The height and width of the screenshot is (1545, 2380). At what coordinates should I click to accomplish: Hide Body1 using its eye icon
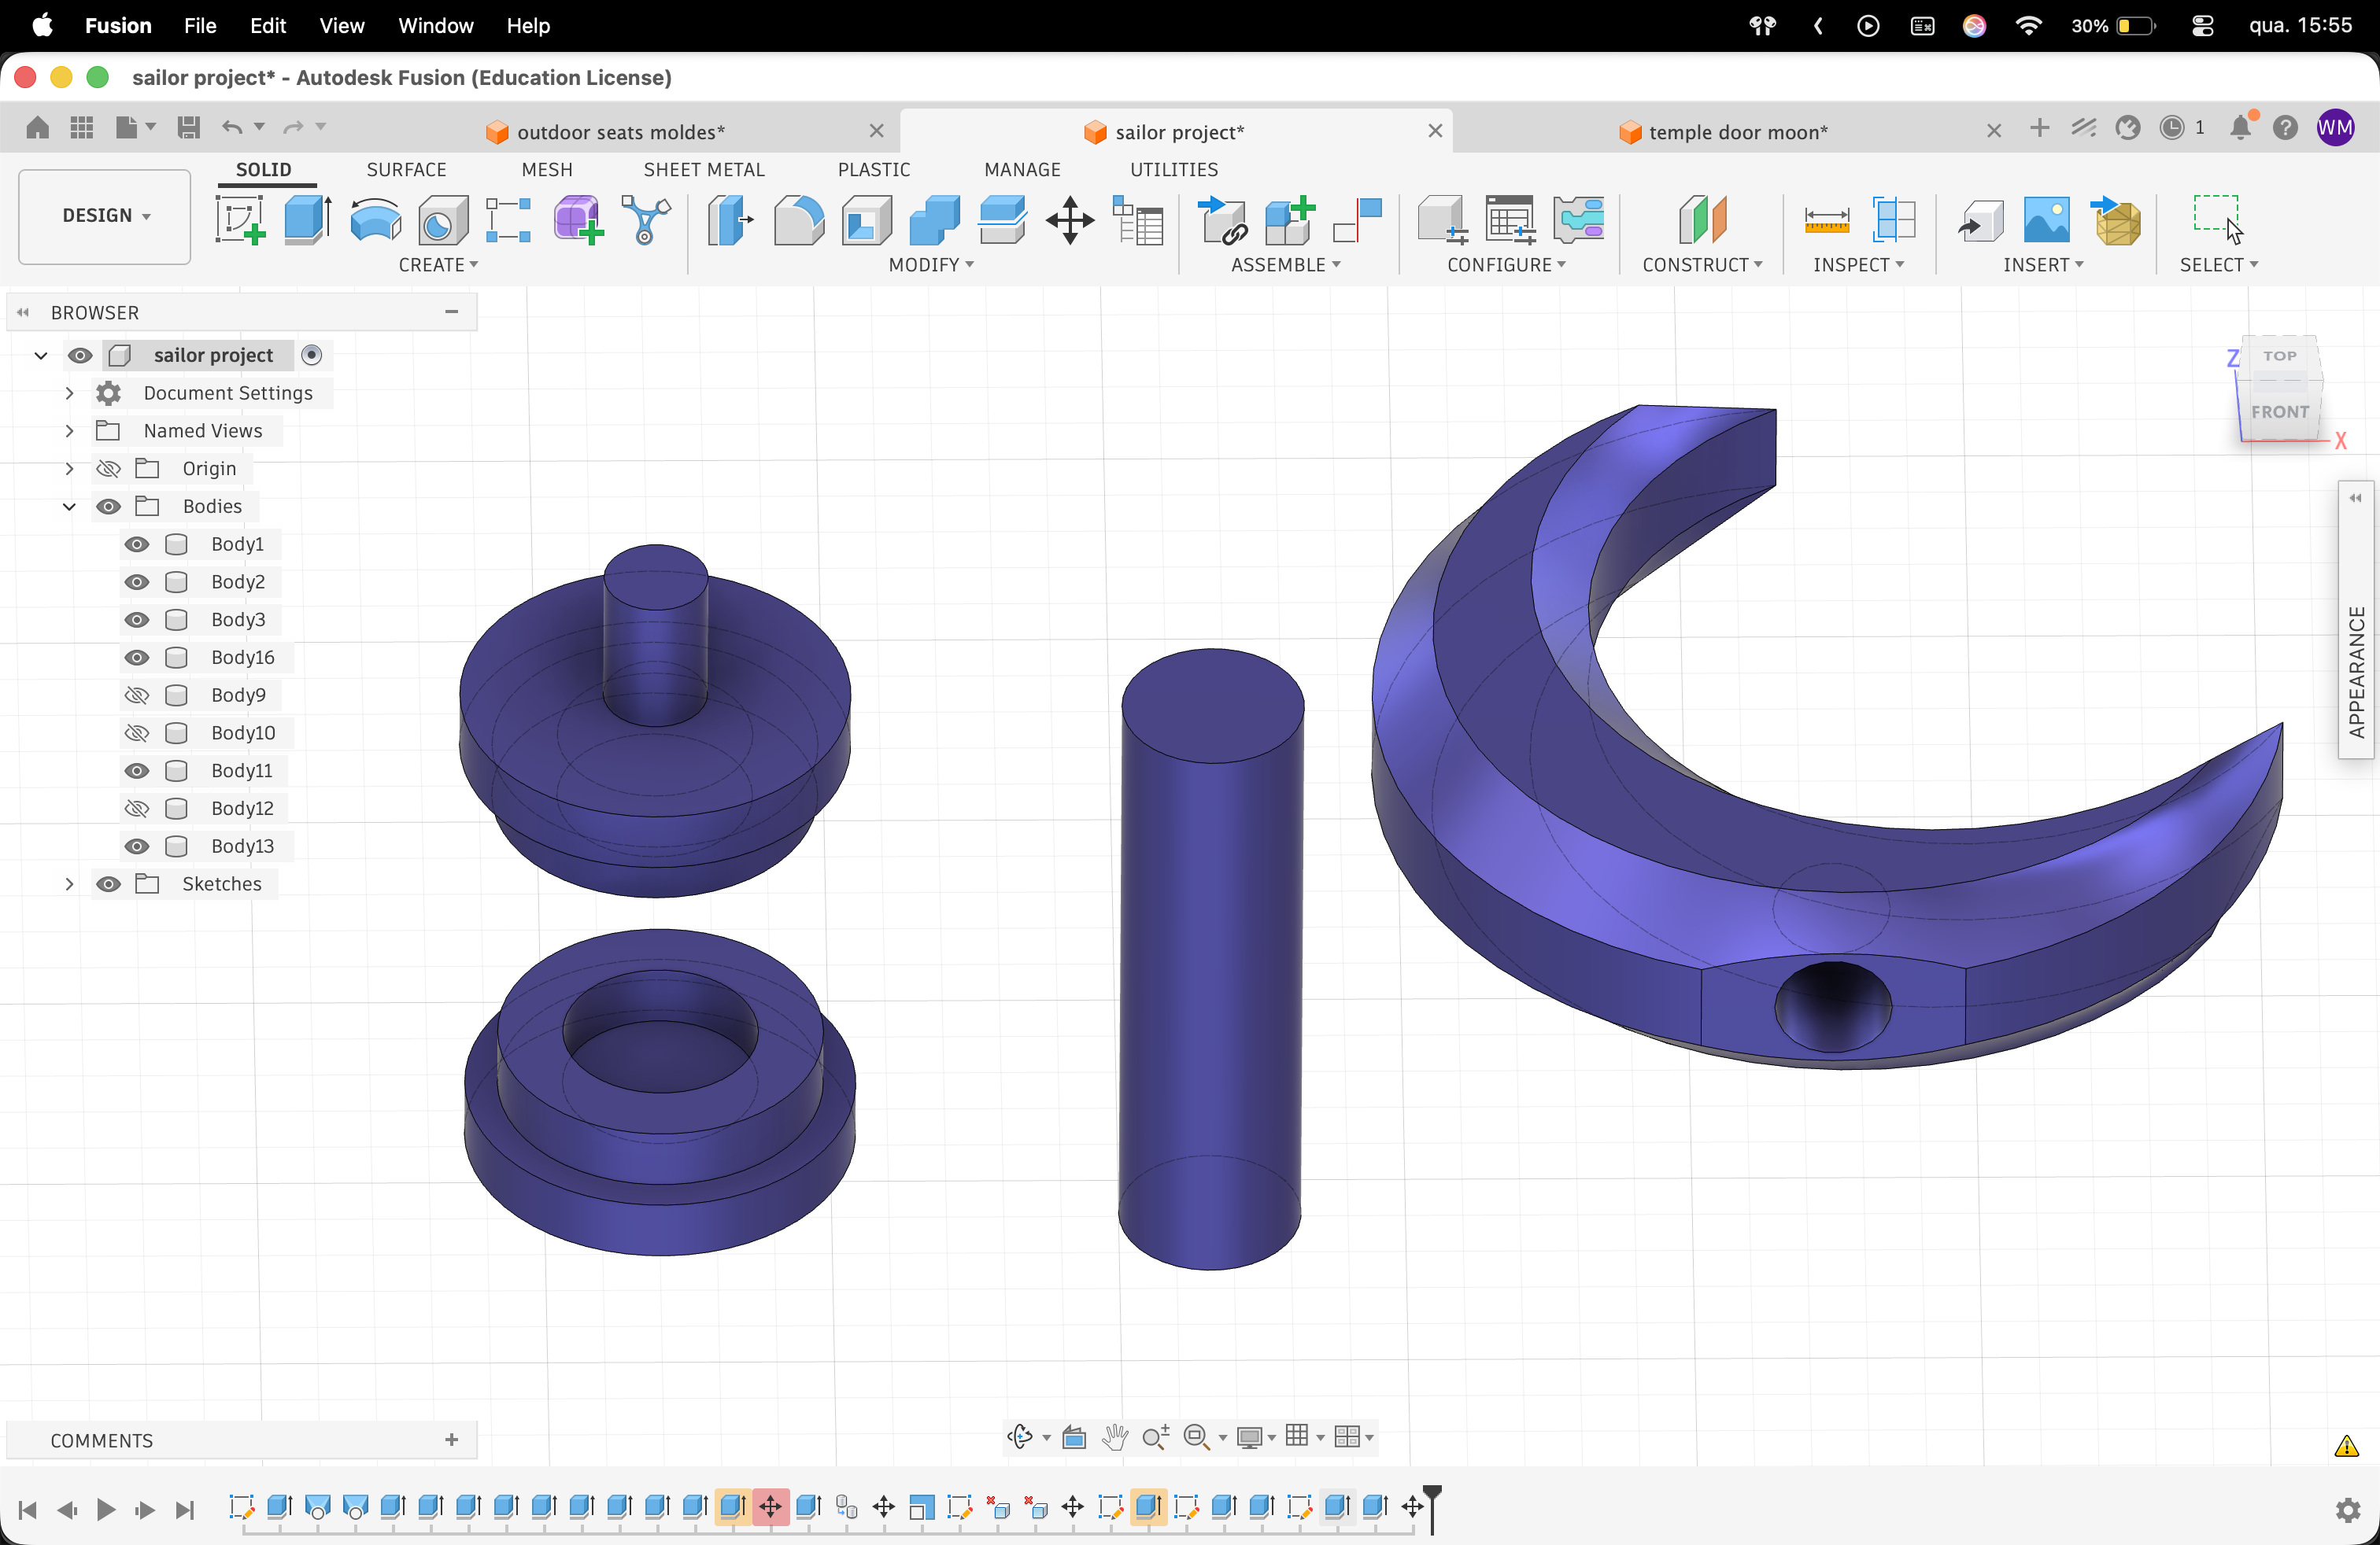tap(137, 544)
